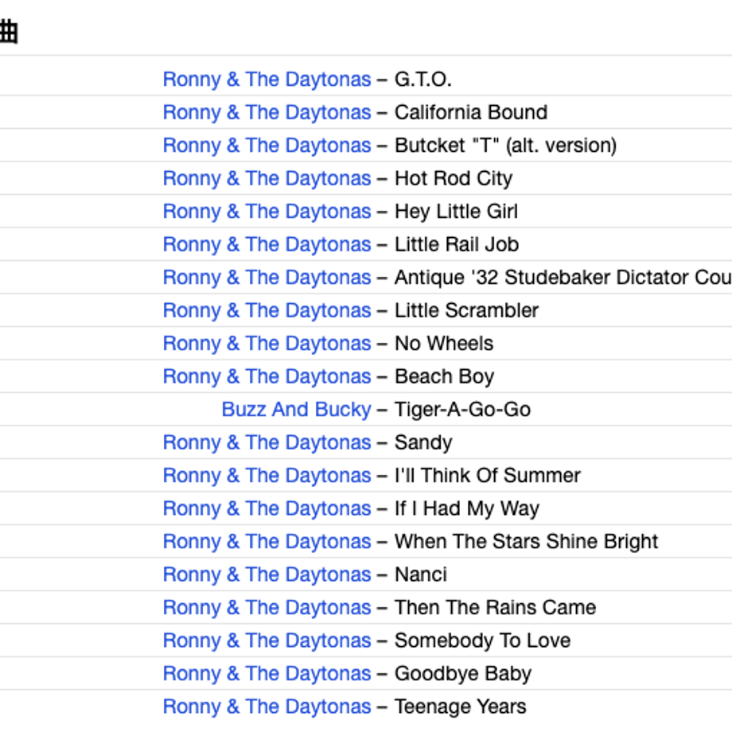Open artist link beside Teenage Years
Image resolution: width=732 pixels, height=732 pixels.
(x=267, y=707)
